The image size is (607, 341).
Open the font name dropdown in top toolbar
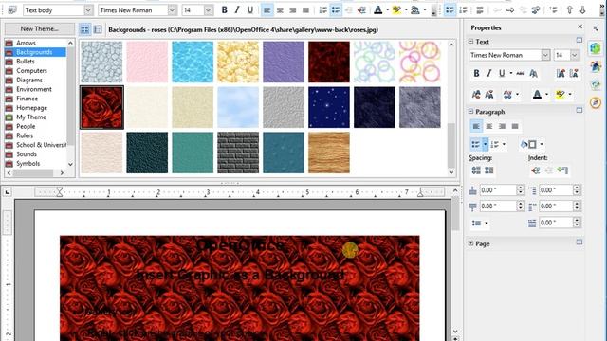(172, 10)
